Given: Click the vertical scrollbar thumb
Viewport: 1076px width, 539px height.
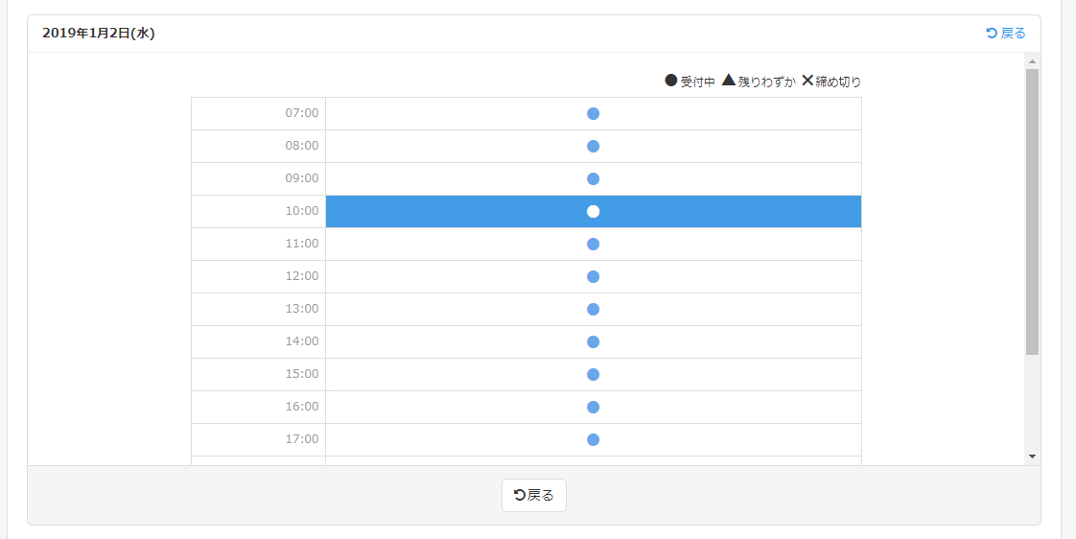Looking at the screenshot, I should [1032, 211].
